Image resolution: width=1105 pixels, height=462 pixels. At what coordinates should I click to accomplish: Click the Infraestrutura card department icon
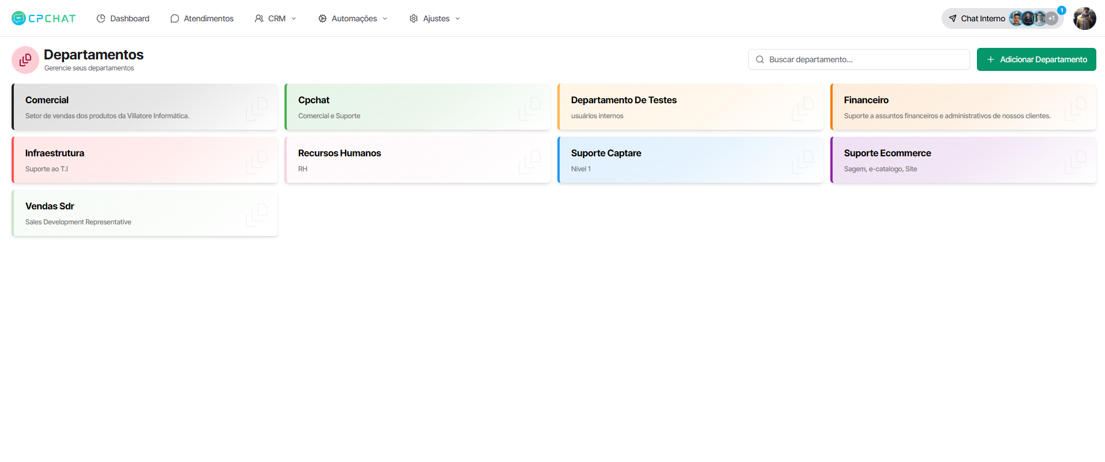pos(257,161)
